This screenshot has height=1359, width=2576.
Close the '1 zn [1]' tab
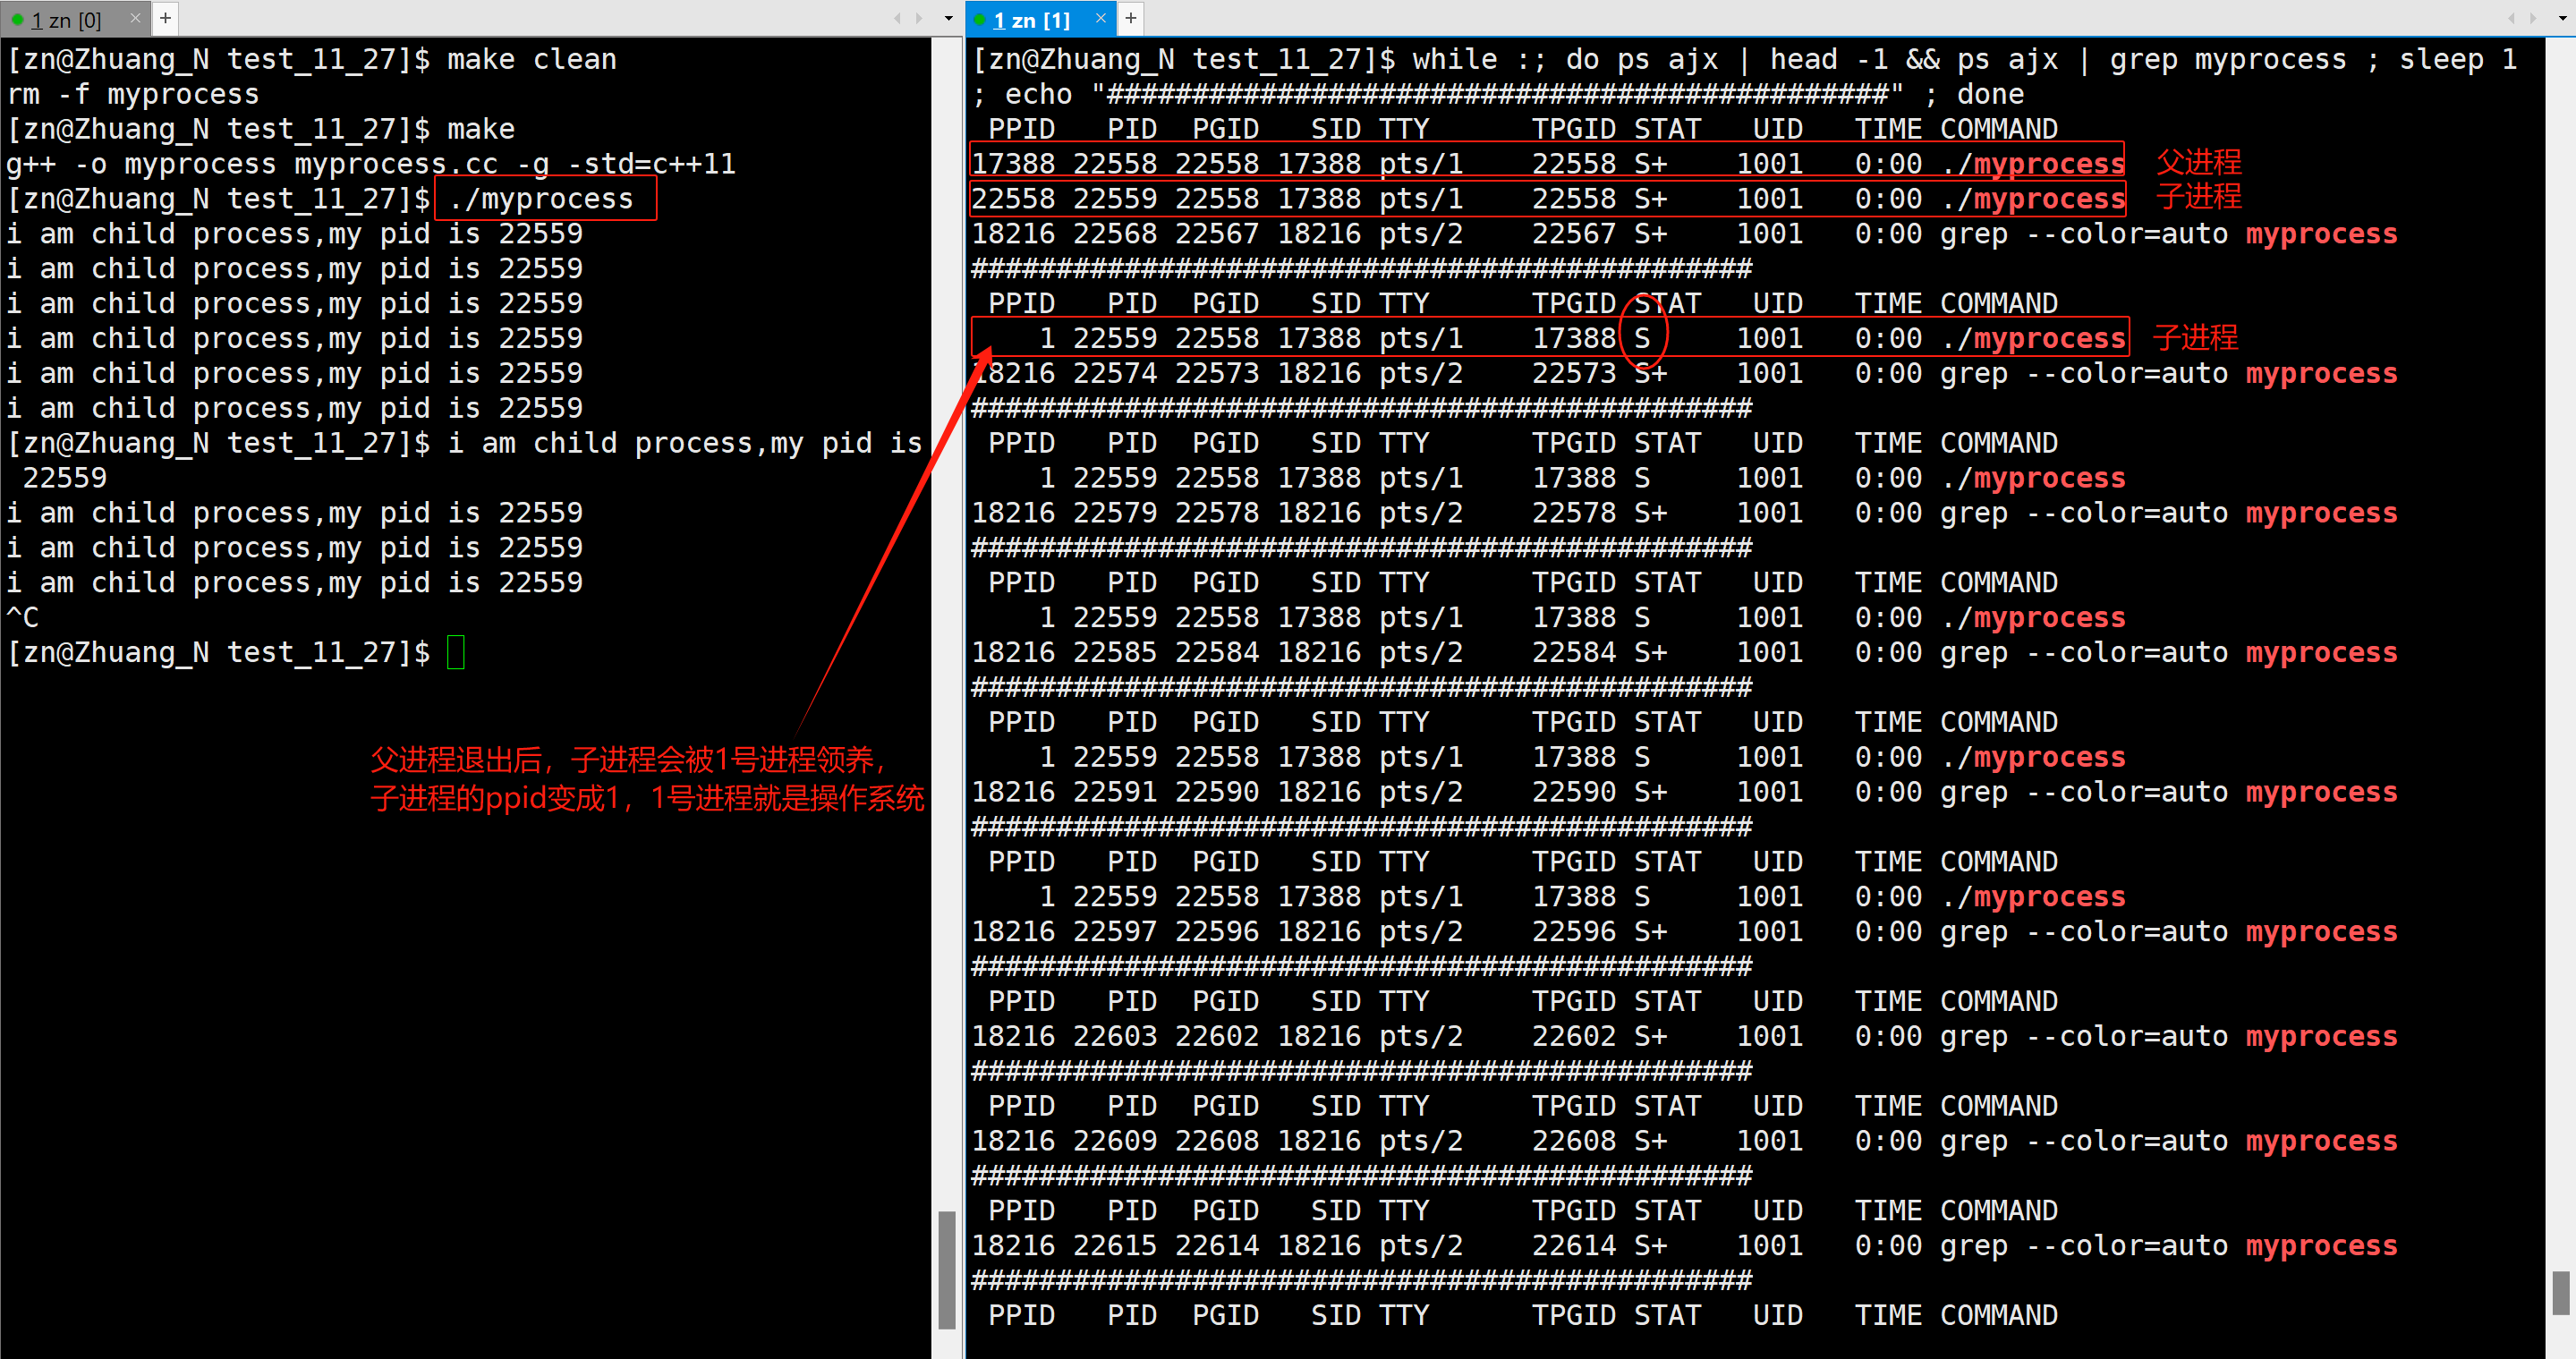(x=1100, y=18)
